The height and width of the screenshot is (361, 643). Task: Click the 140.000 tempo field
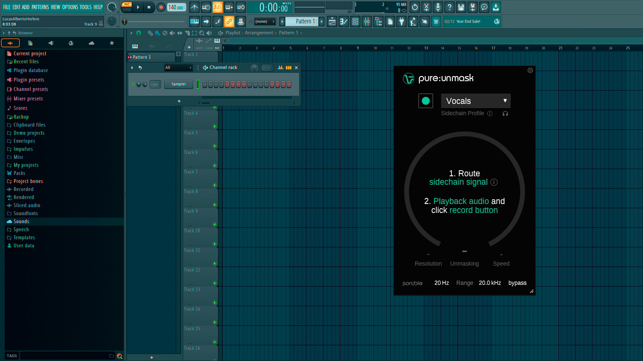point(176,7)
